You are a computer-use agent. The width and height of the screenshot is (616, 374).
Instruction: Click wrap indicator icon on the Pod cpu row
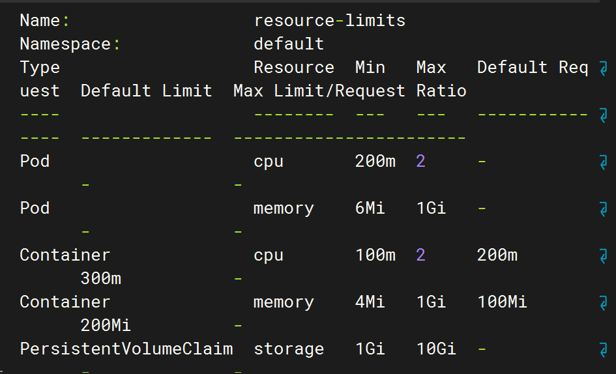click(602, 162)
